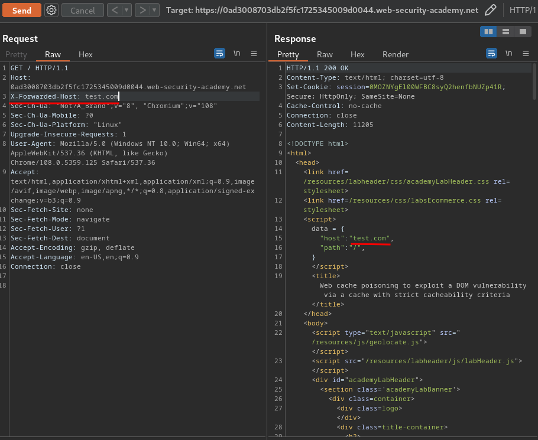538x440 pixels.
Task: Toggle non-printable characters in Response panel
Action: coord(509,54)
